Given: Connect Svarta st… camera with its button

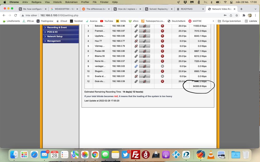Looking at the screenshot, I should (x=145, y=76).
